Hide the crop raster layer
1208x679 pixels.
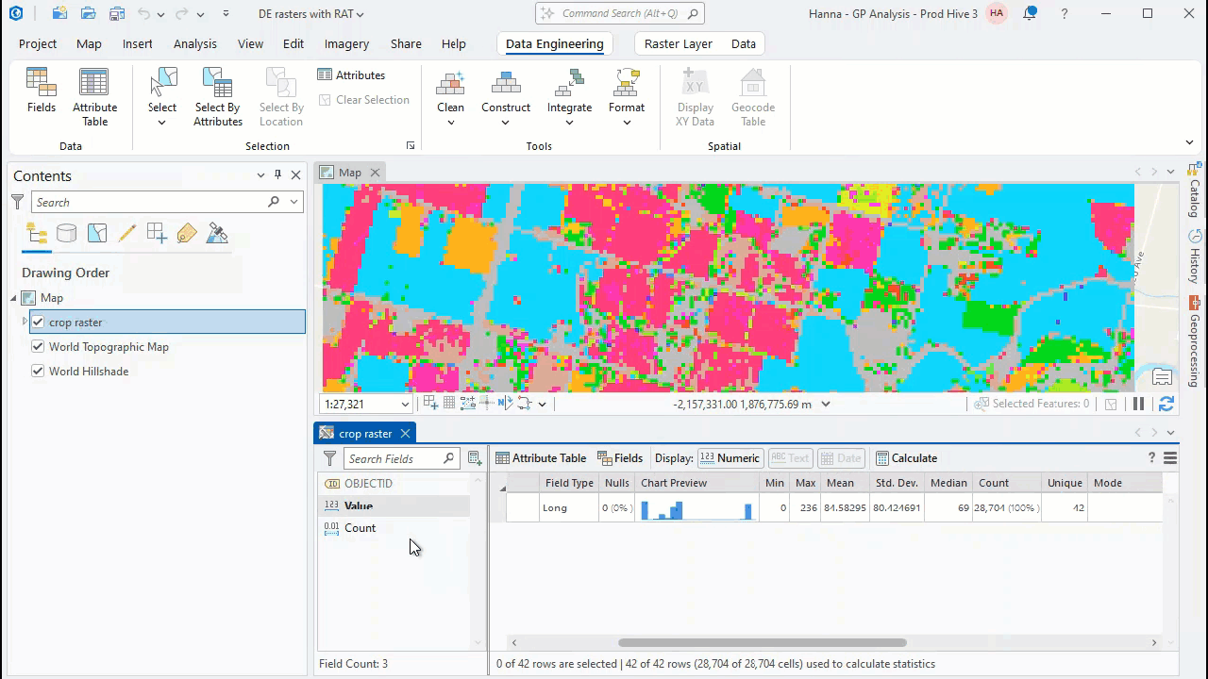coord(39,322)
